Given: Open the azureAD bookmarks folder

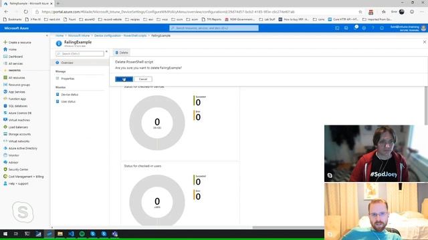Looking at the screenshot, I should [87, 19].
